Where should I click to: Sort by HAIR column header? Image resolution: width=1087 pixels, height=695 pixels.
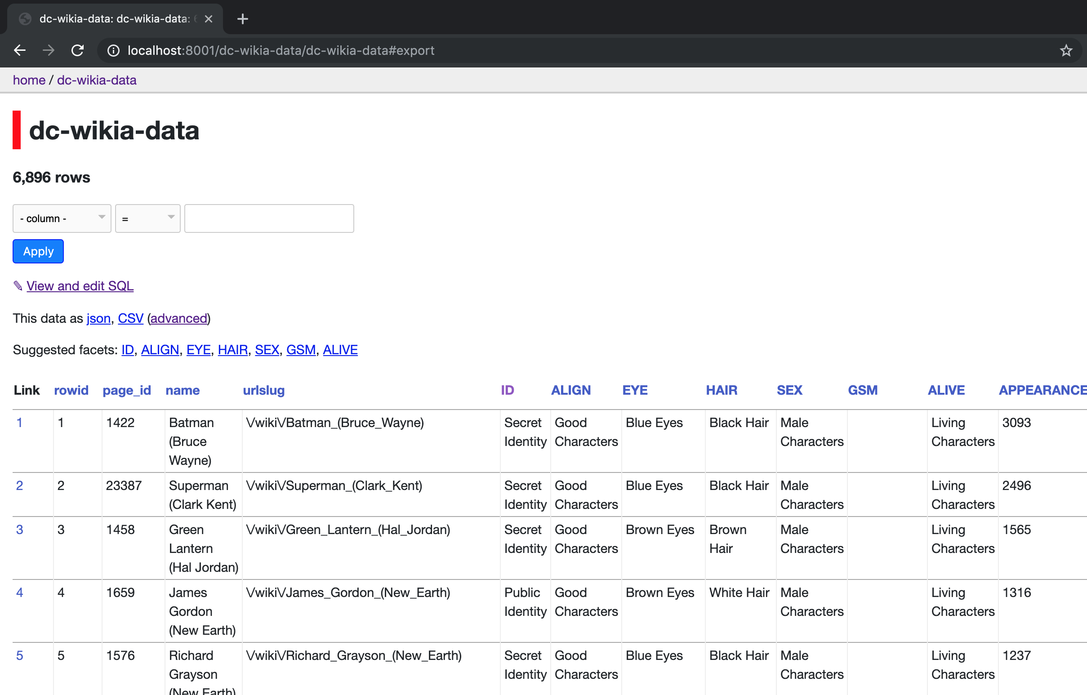point(722,390)
